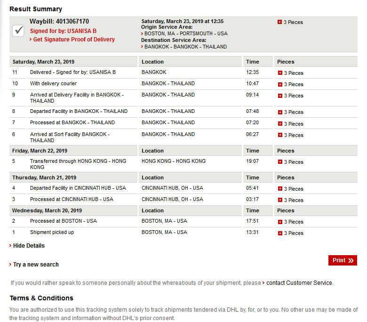Click Signed for by: USANISA B text
The height and width of the screenshot is (322, 367).
click(63, 31)
